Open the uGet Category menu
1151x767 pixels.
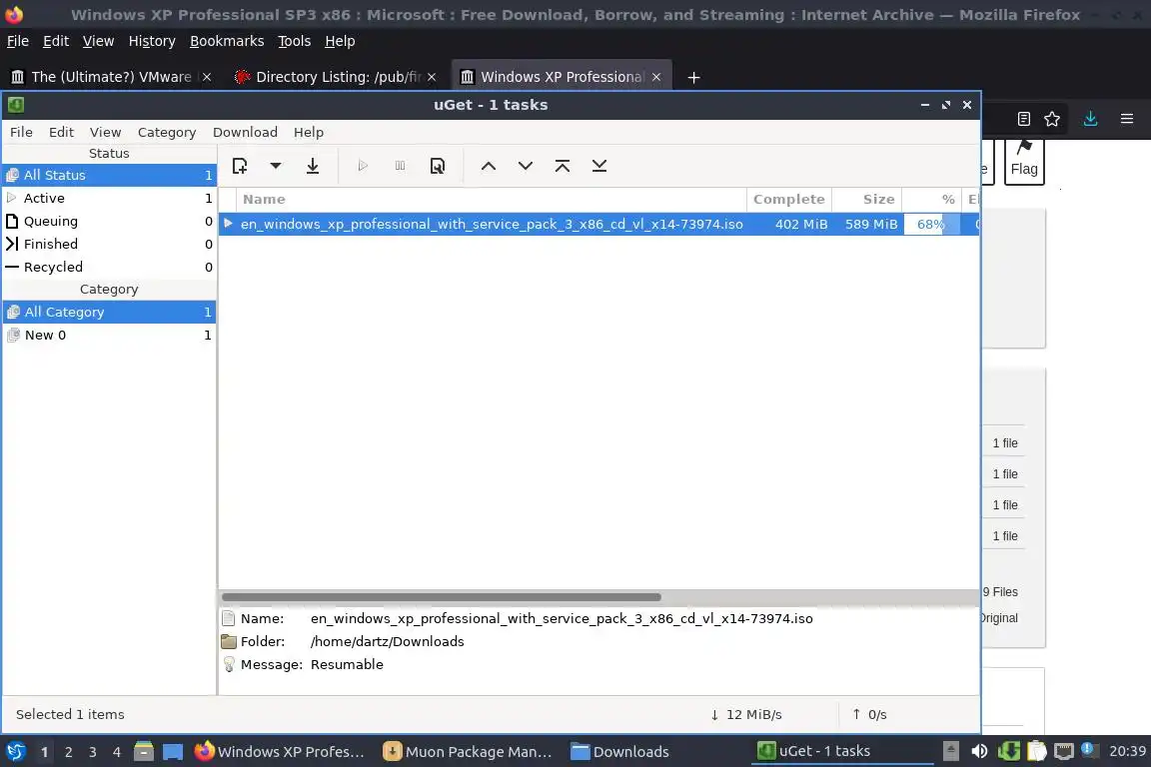pos(167,132)
